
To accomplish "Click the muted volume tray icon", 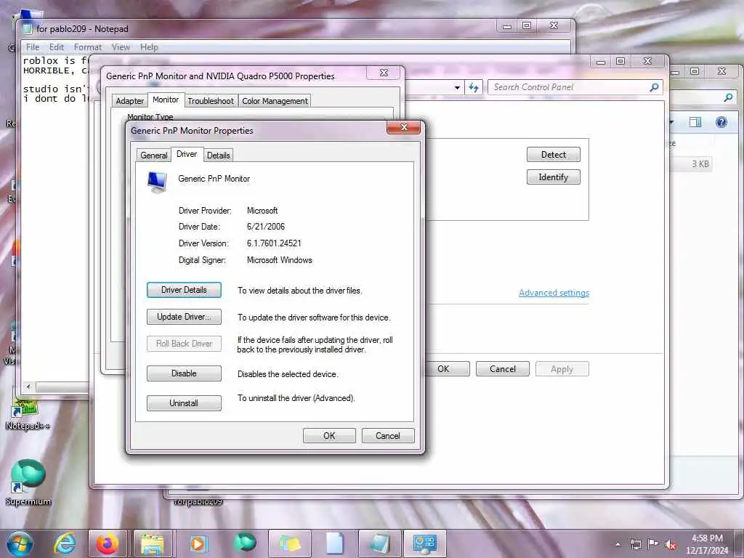I will point(671,544).
